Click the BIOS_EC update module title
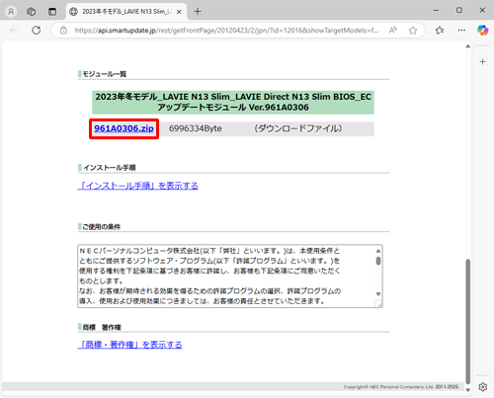 tap(233, 102)
